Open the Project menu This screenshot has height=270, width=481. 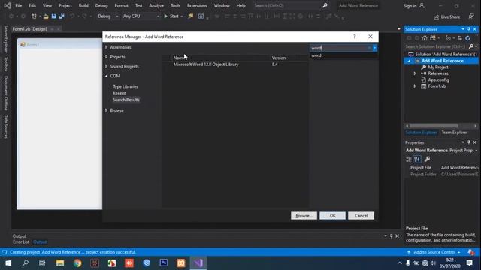[x=65, y=5]
